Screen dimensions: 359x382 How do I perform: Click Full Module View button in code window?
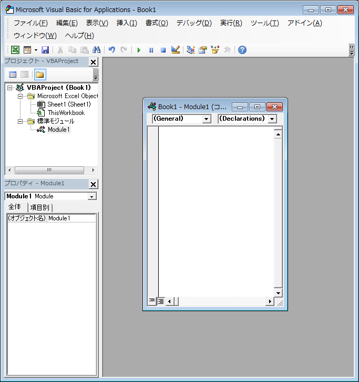pyautogui.click(x=161, y=301)
